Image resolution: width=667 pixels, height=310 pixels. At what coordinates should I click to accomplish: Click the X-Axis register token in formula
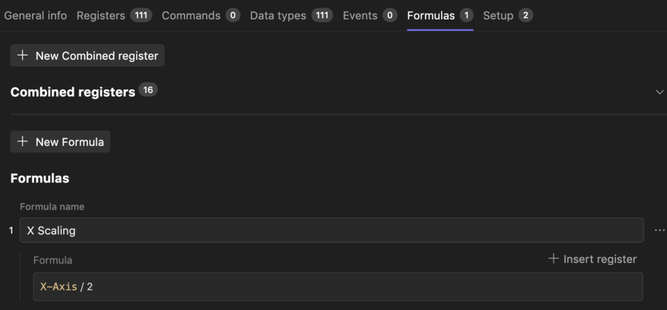[59, 286]
